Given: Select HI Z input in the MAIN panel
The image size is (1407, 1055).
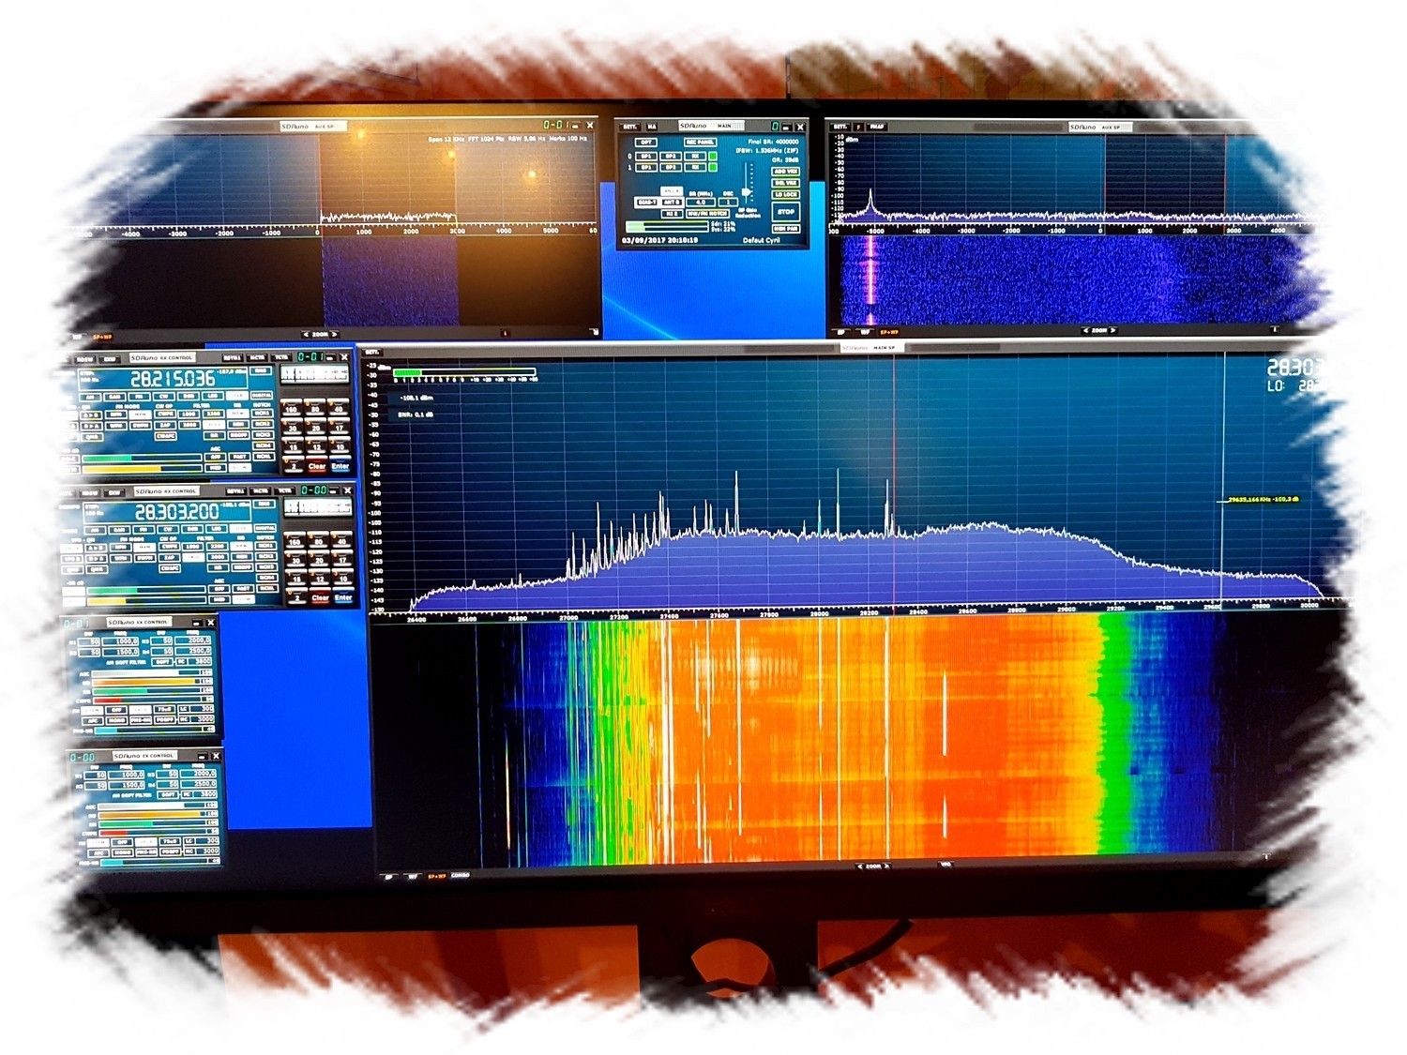Looking at the screenshot, I should [x=672, y=214].
